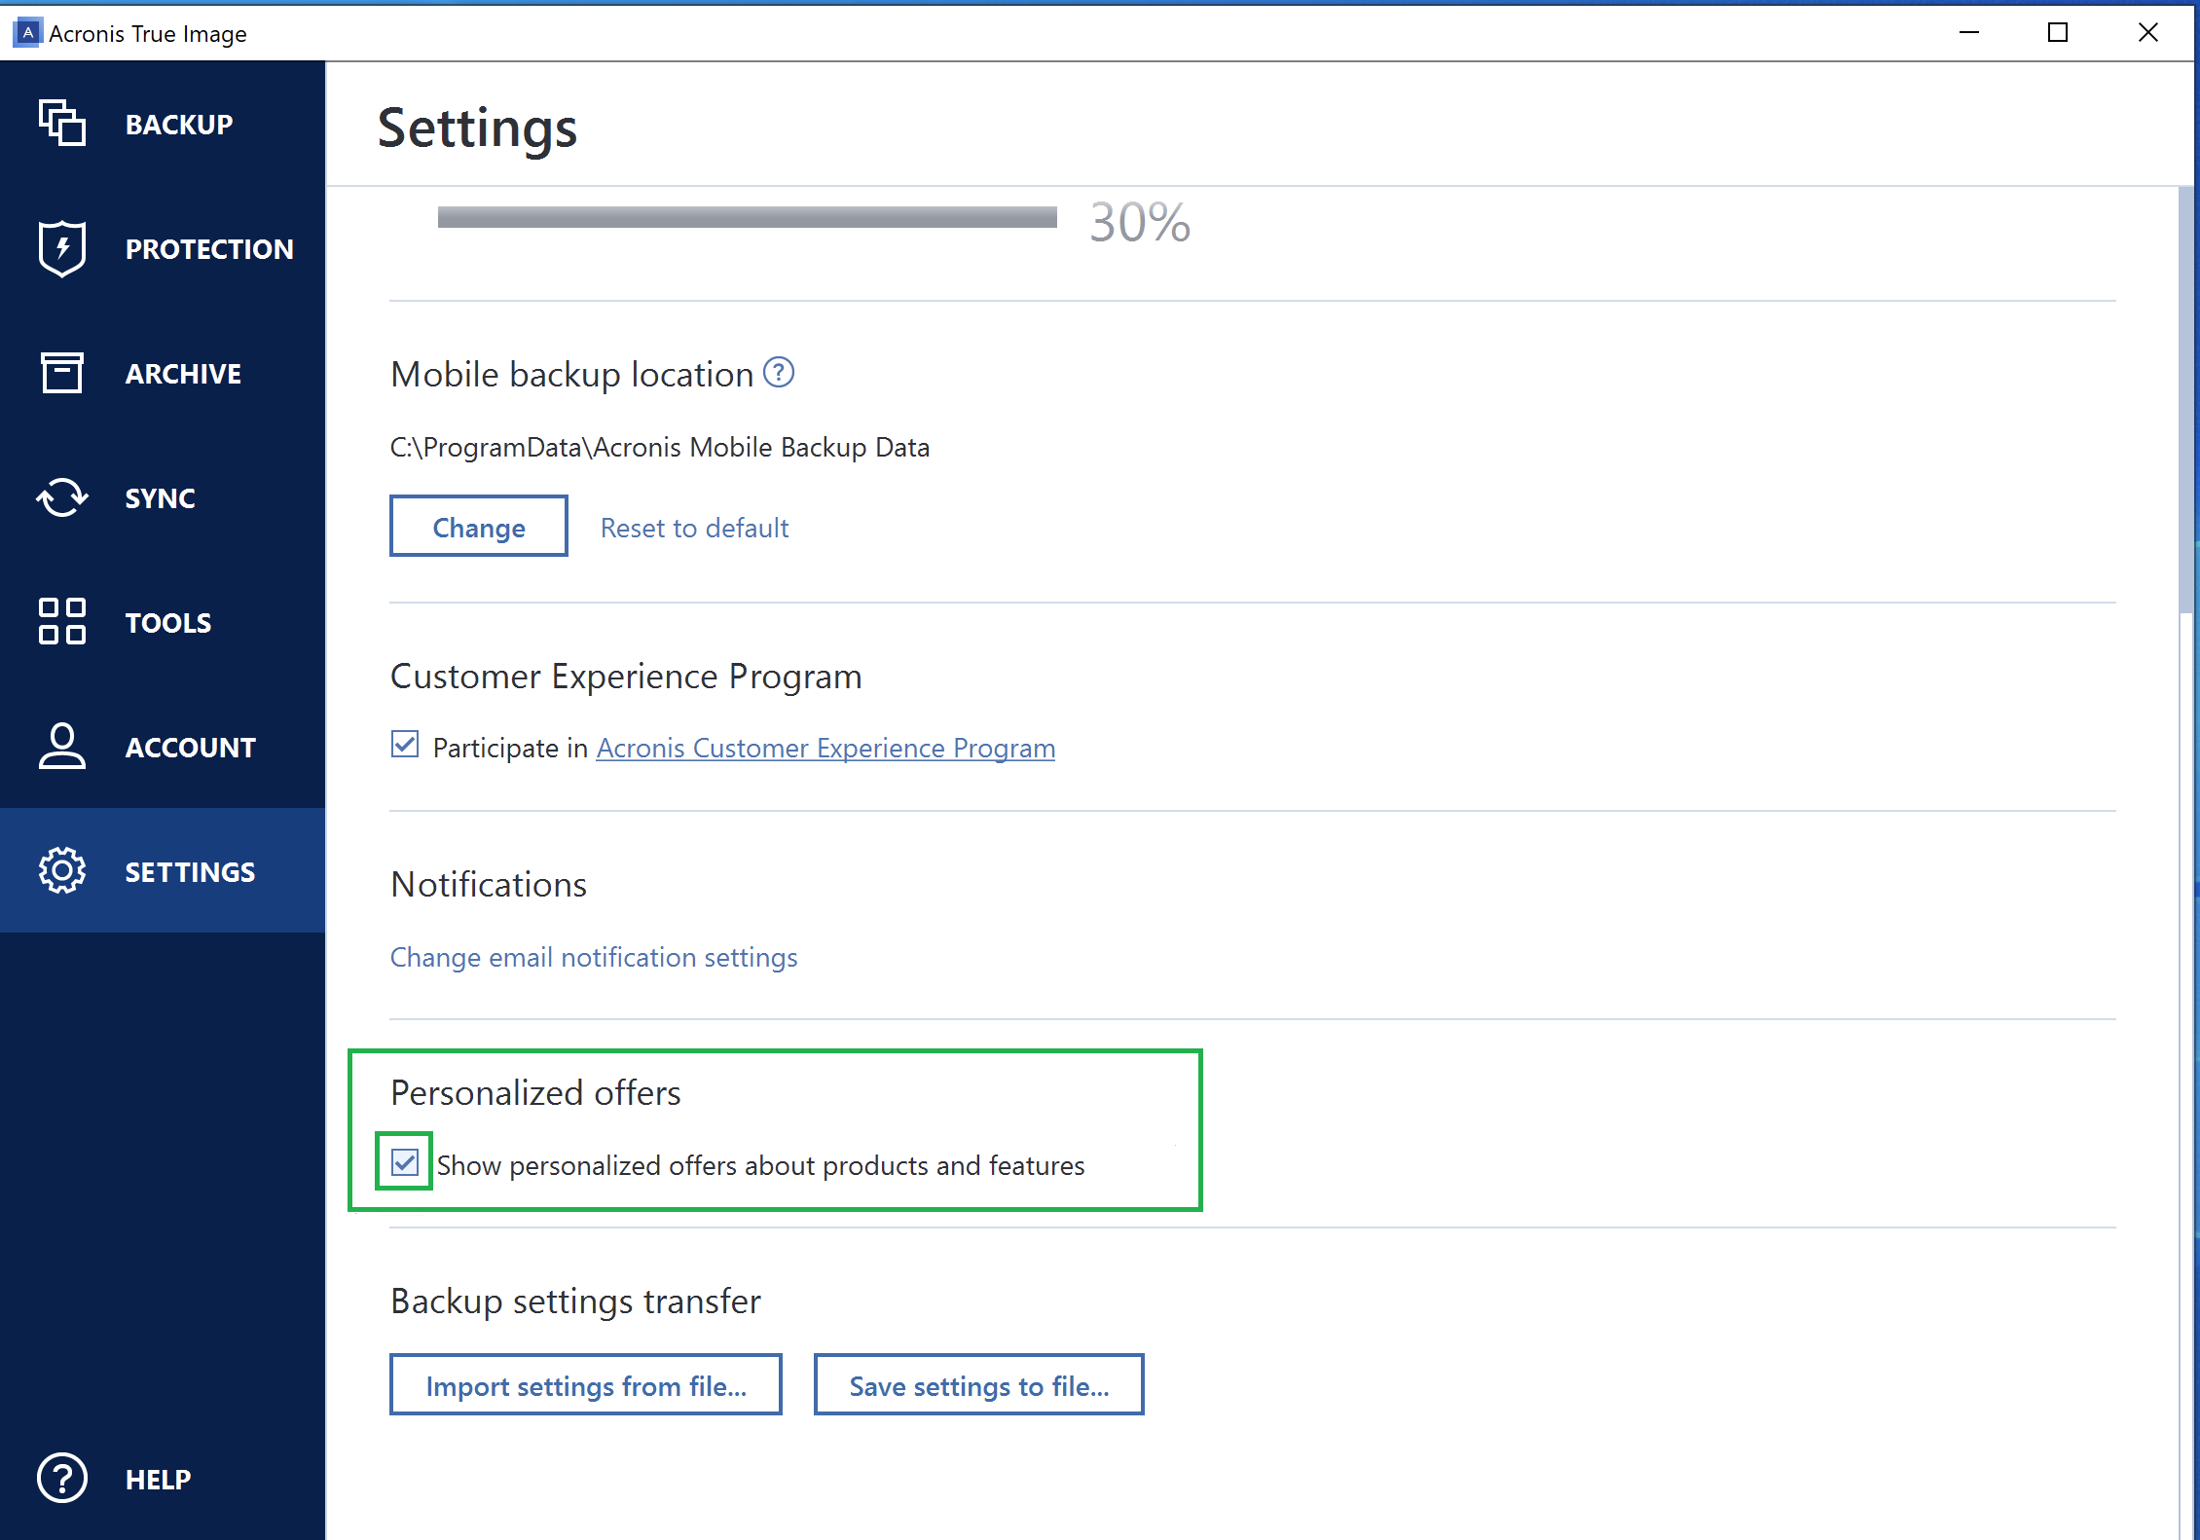Open Sync via the circular arrows icon
Screen dimensions: 2200x1540
[60, 497]
